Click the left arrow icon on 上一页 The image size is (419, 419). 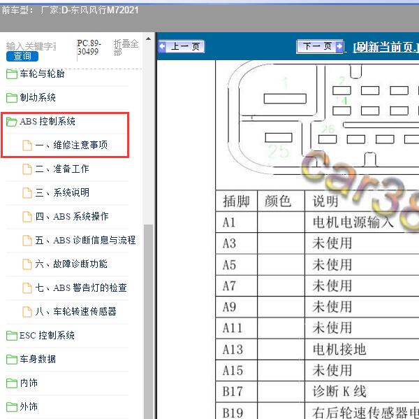[x=162, y=47]
